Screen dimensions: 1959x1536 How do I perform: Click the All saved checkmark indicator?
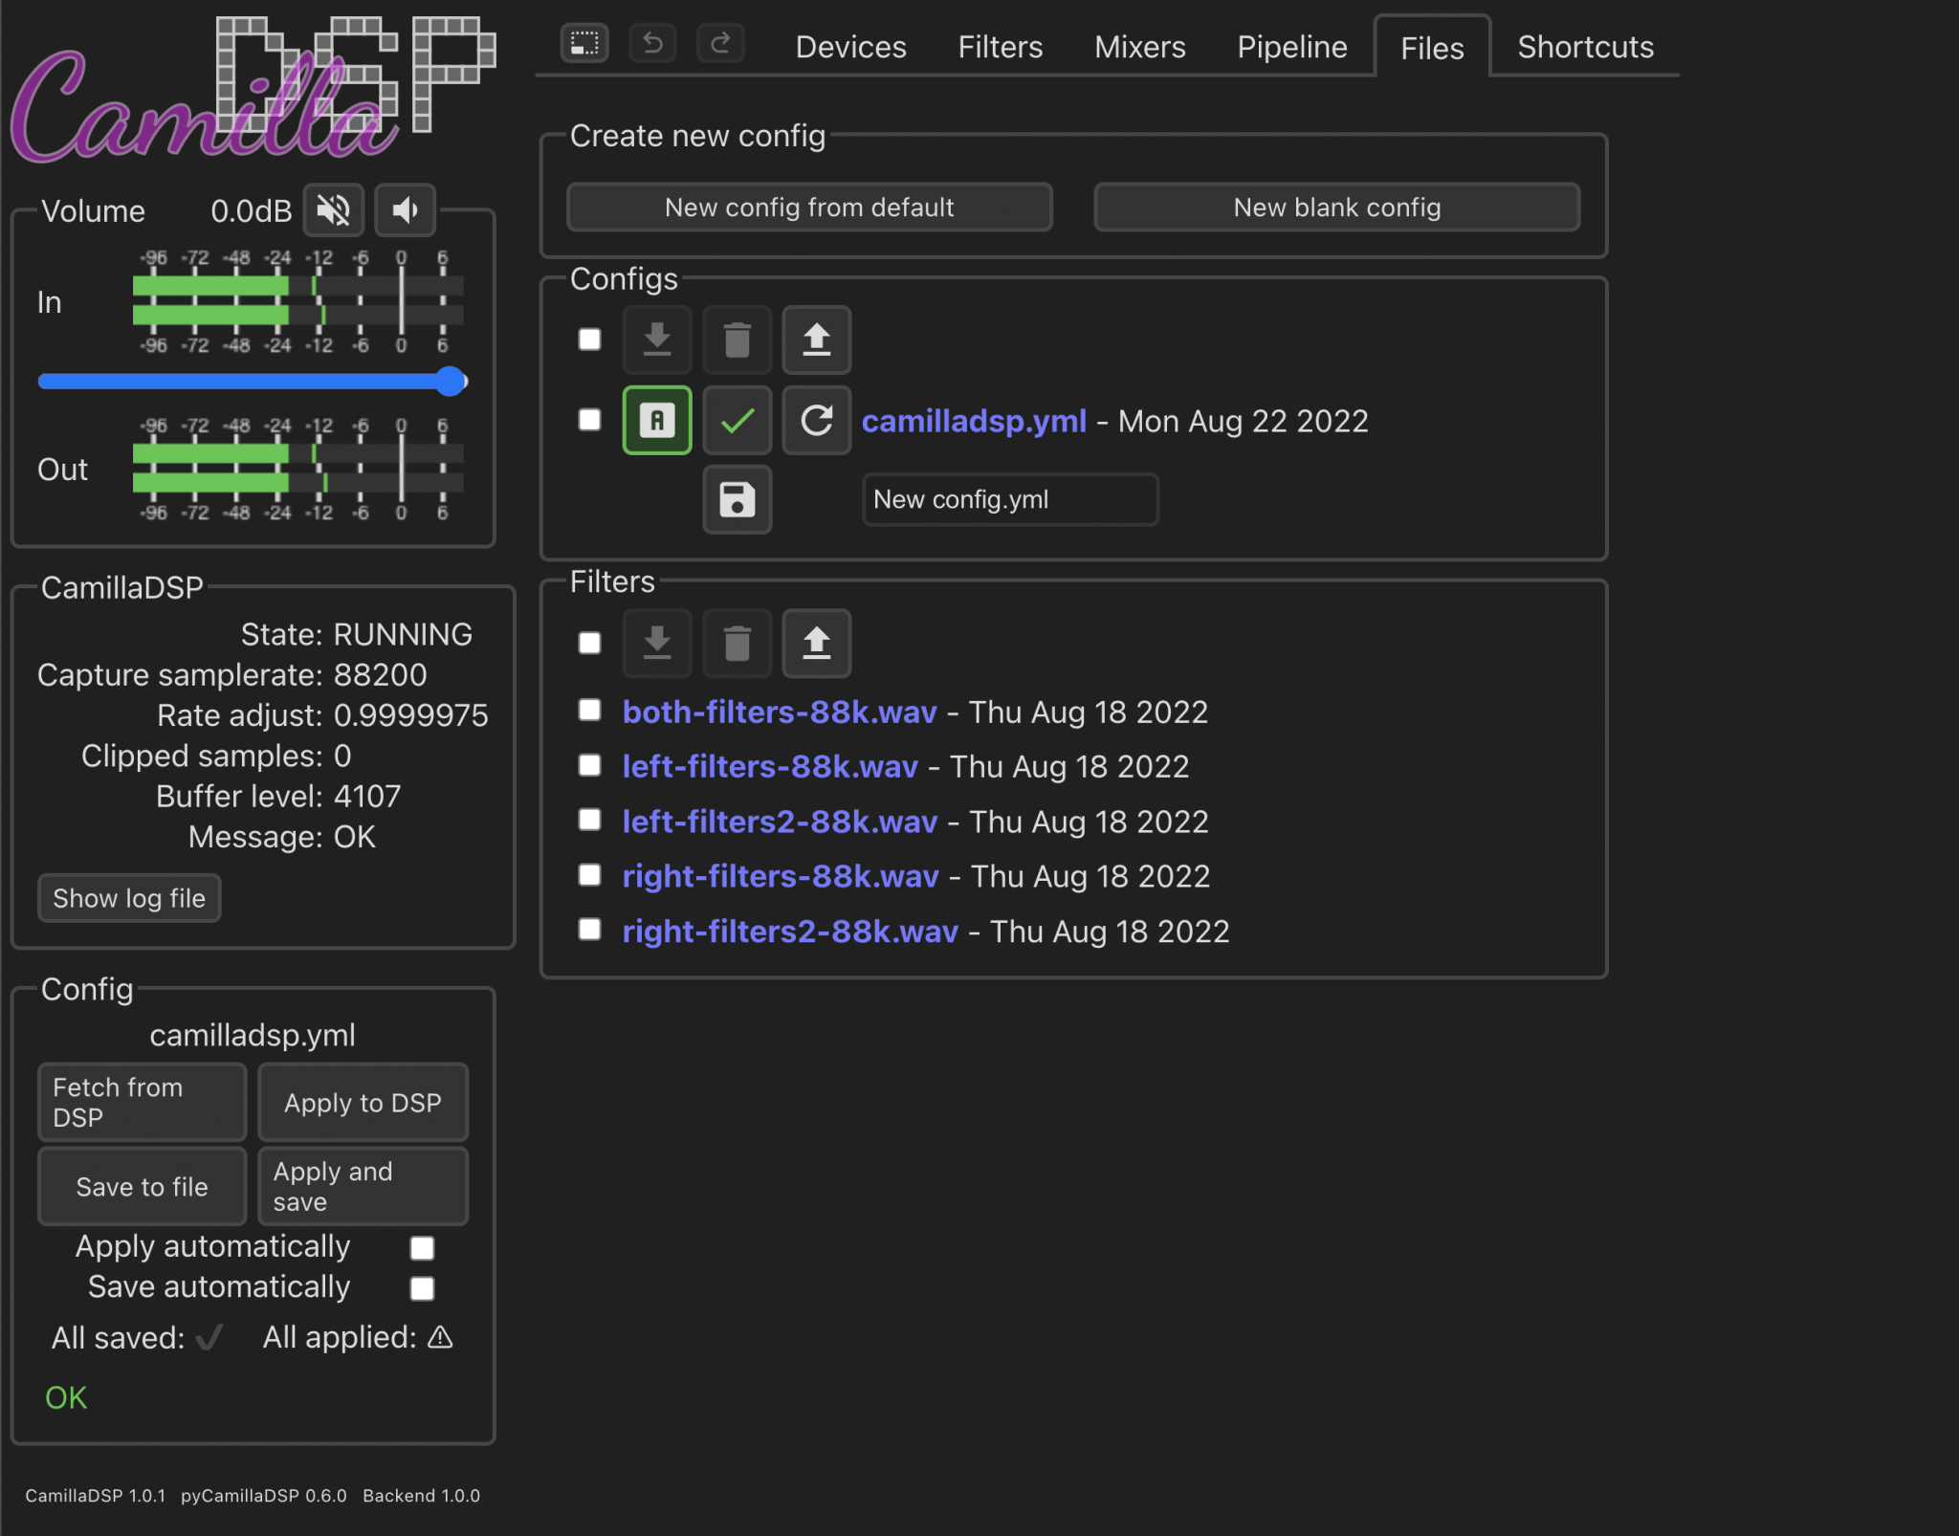point(209,1337)
